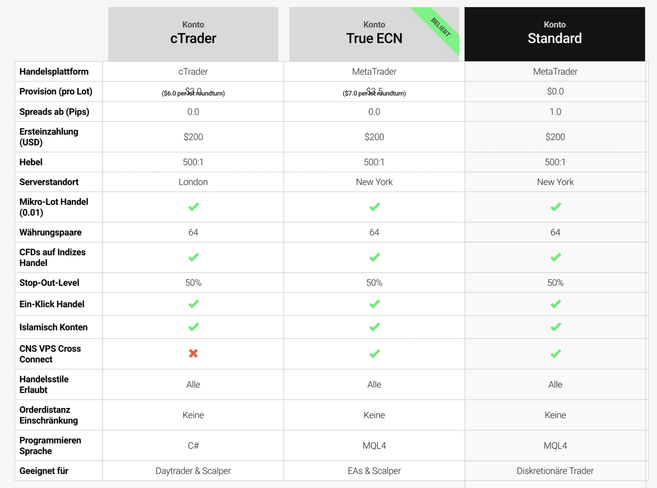Click the Handelsplattform row label

(54, 71)
